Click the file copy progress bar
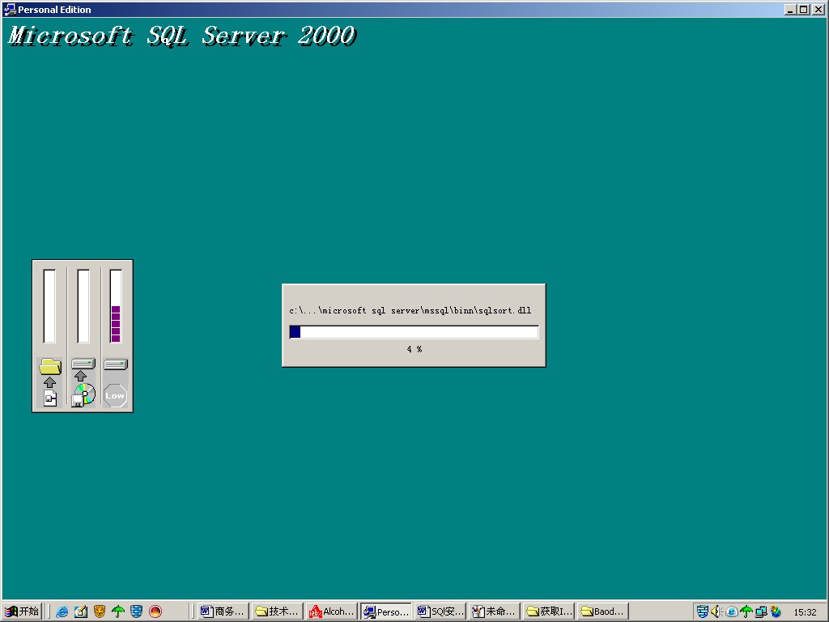The image size is (829, 622). pyautogui.click(x=414, y=332)
